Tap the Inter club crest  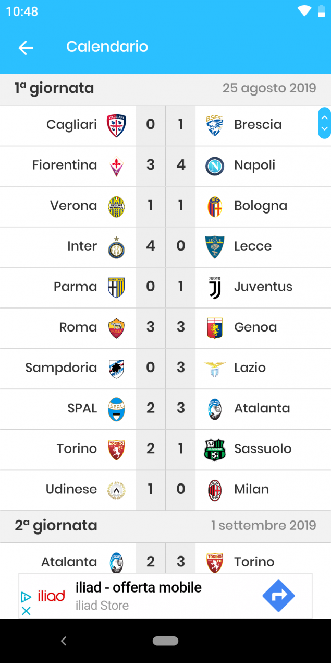[x=116, y=246]
